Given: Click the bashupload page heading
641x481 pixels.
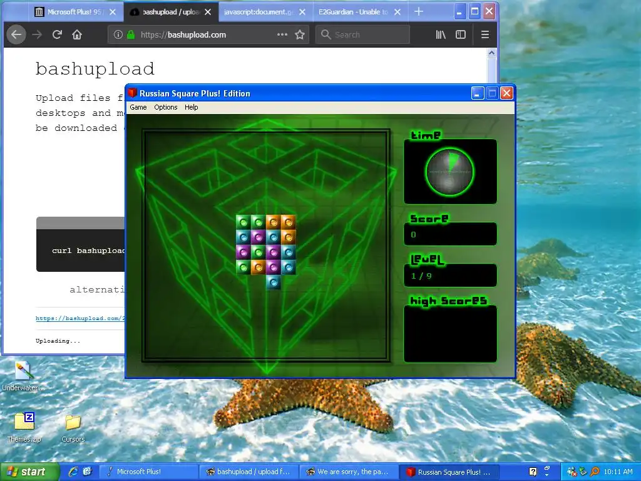Looking at the screenshot, I should [x=95, y=69].
